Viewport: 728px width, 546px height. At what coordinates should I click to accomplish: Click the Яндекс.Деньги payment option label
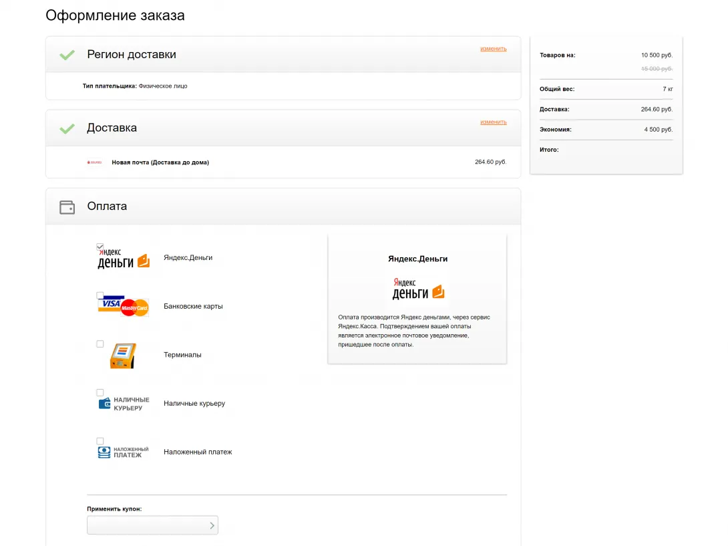point(188,258)
